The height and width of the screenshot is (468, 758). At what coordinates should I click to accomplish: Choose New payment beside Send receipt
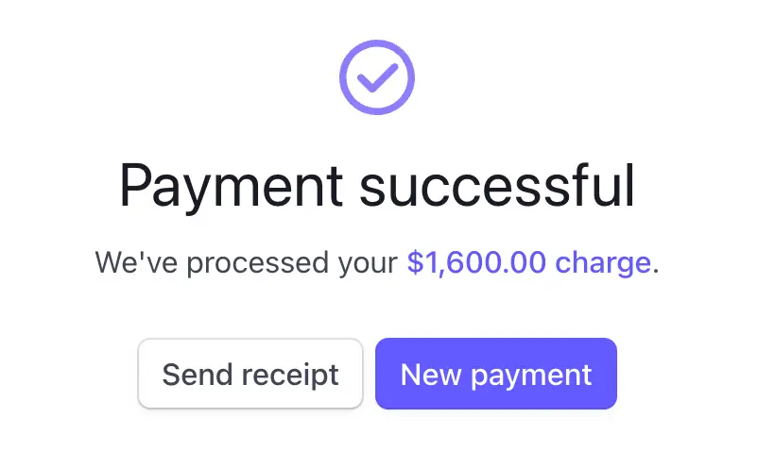tap(496, 374)
